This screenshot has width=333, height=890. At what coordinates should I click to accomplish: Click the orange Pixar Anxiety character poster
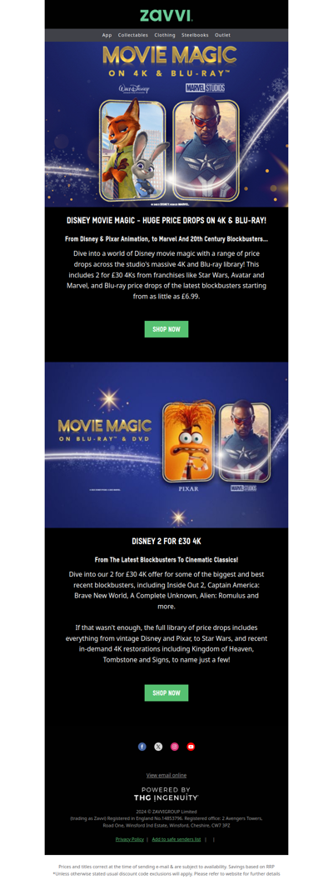pos(189,442)
